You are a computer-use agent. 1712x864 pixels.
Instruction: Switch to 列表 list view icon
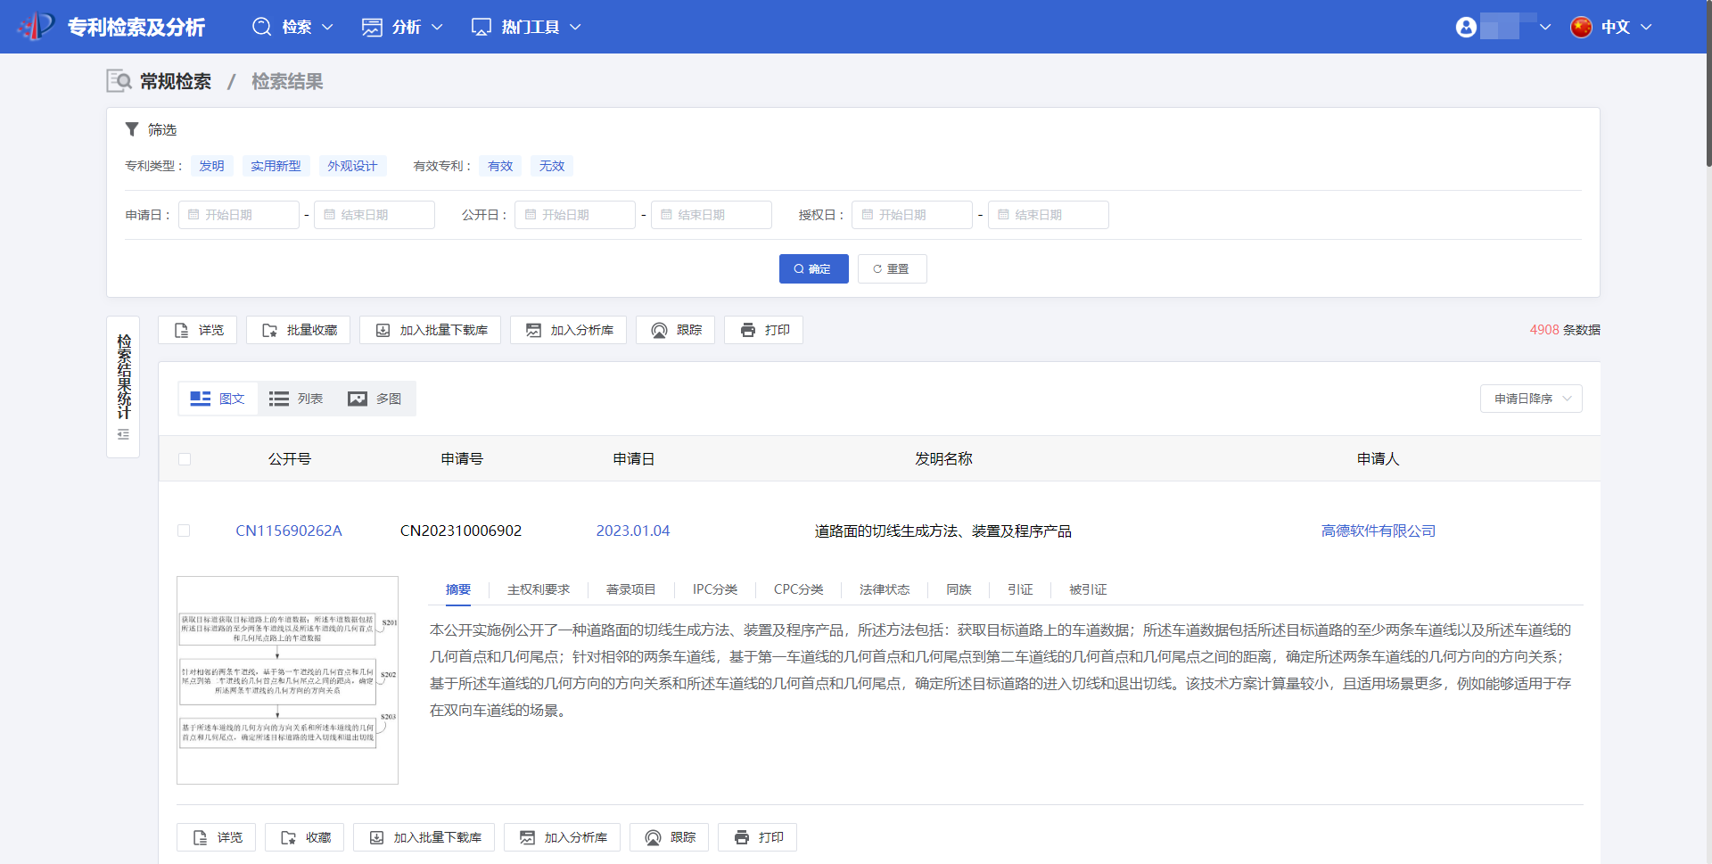pyautogui.click(x=279, y=399)
